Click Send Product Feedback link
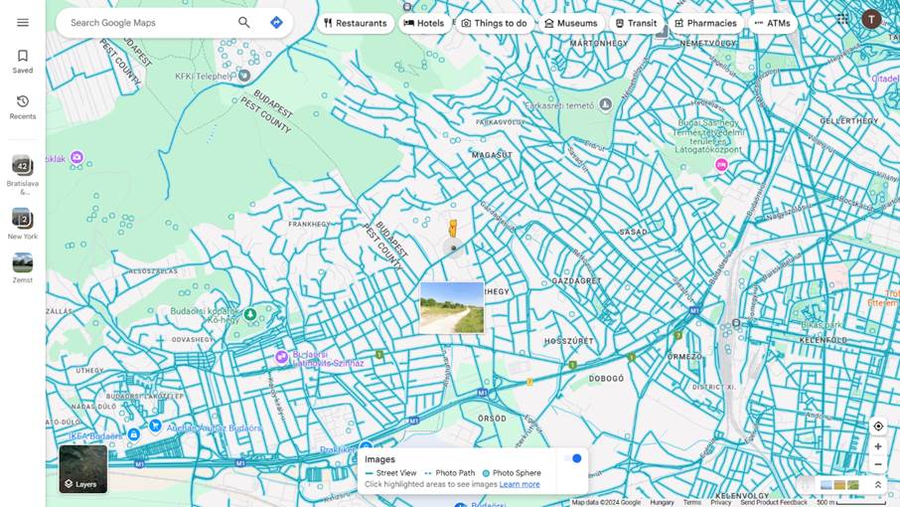This screenshot has height=507, width=900. pos(774,502)
